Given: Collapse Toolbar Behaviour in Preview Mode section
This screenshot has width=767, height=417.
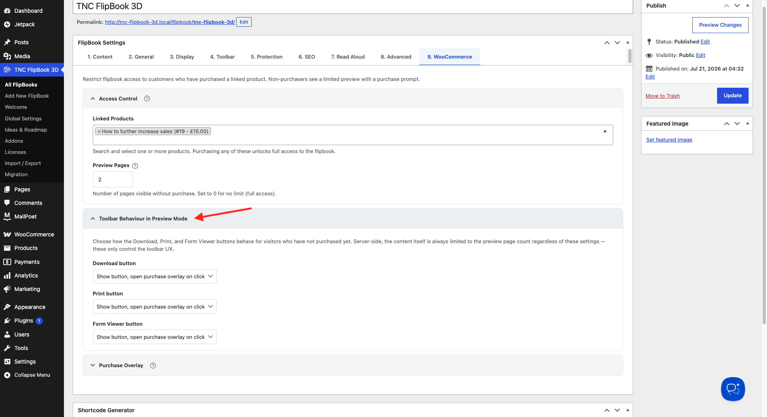Looking at the screenshot, I should [93, 218].
